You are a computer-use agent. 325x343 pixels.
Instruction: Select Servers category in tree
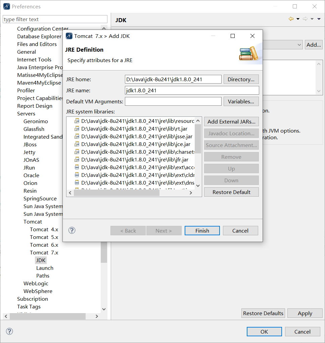pyautogui.click(x=26, y=113)
